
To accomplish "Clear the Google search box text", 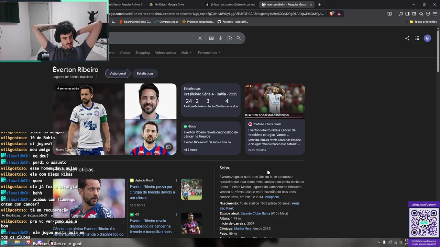I will pos(200,38).
